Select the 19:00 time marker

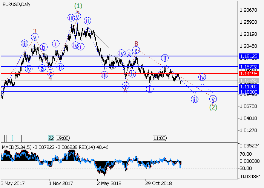[63, 138]
